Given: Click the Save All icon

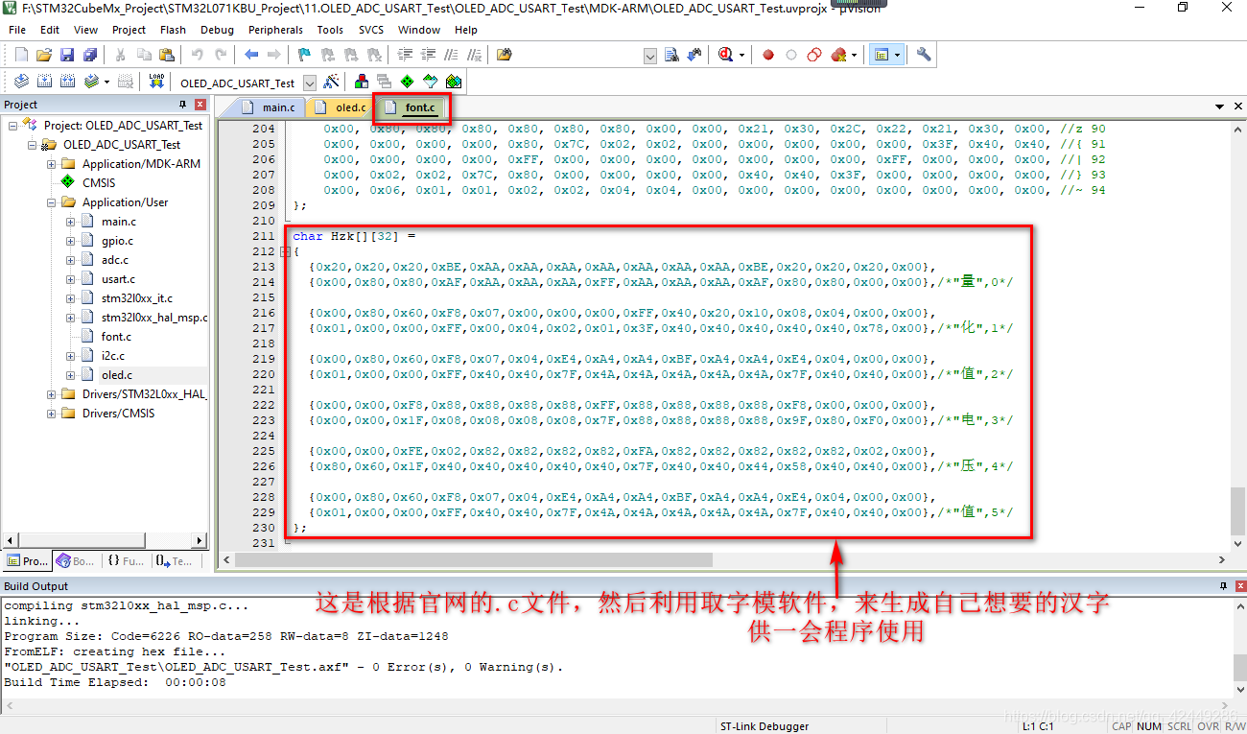Looking at the screenshot, I should [x=90, y=55].
